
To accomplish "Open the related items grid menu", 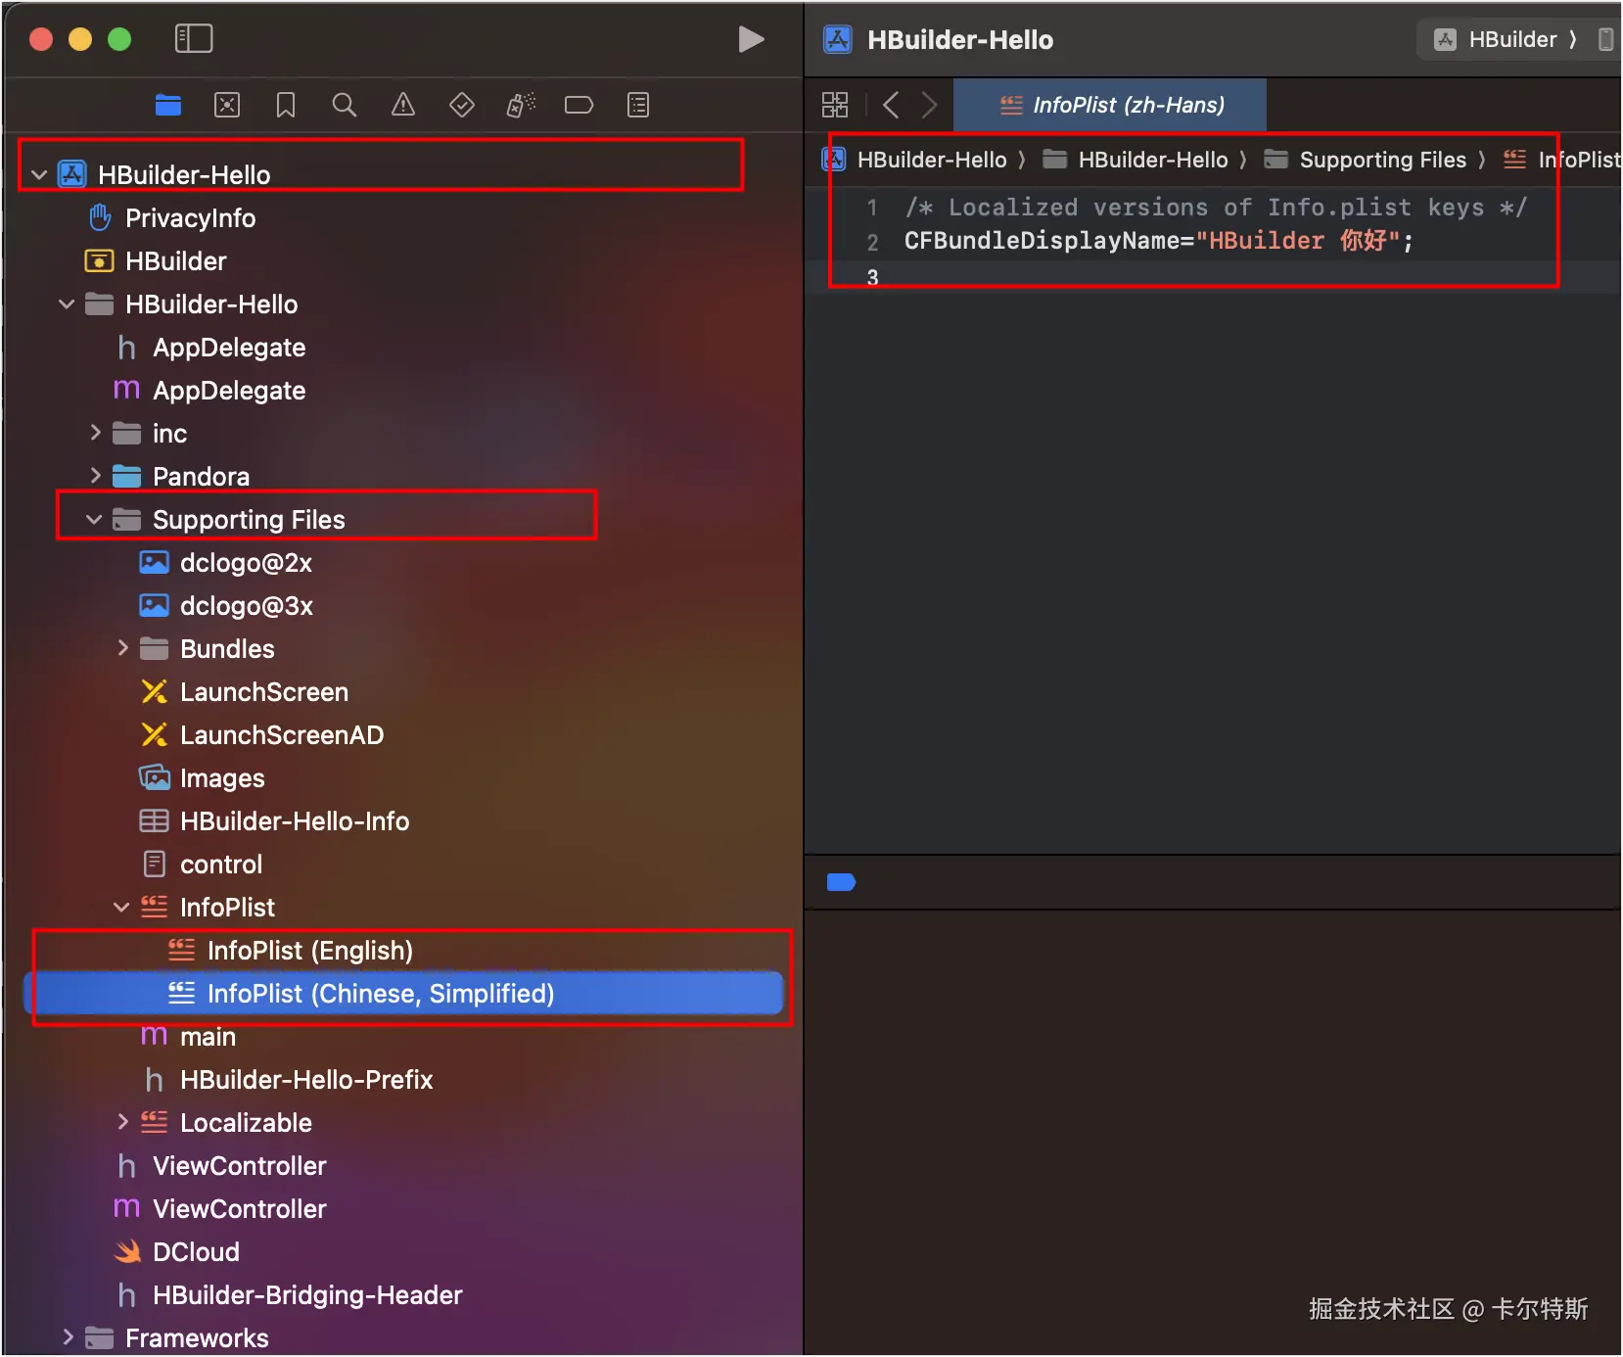I will (x=835, y=105).
